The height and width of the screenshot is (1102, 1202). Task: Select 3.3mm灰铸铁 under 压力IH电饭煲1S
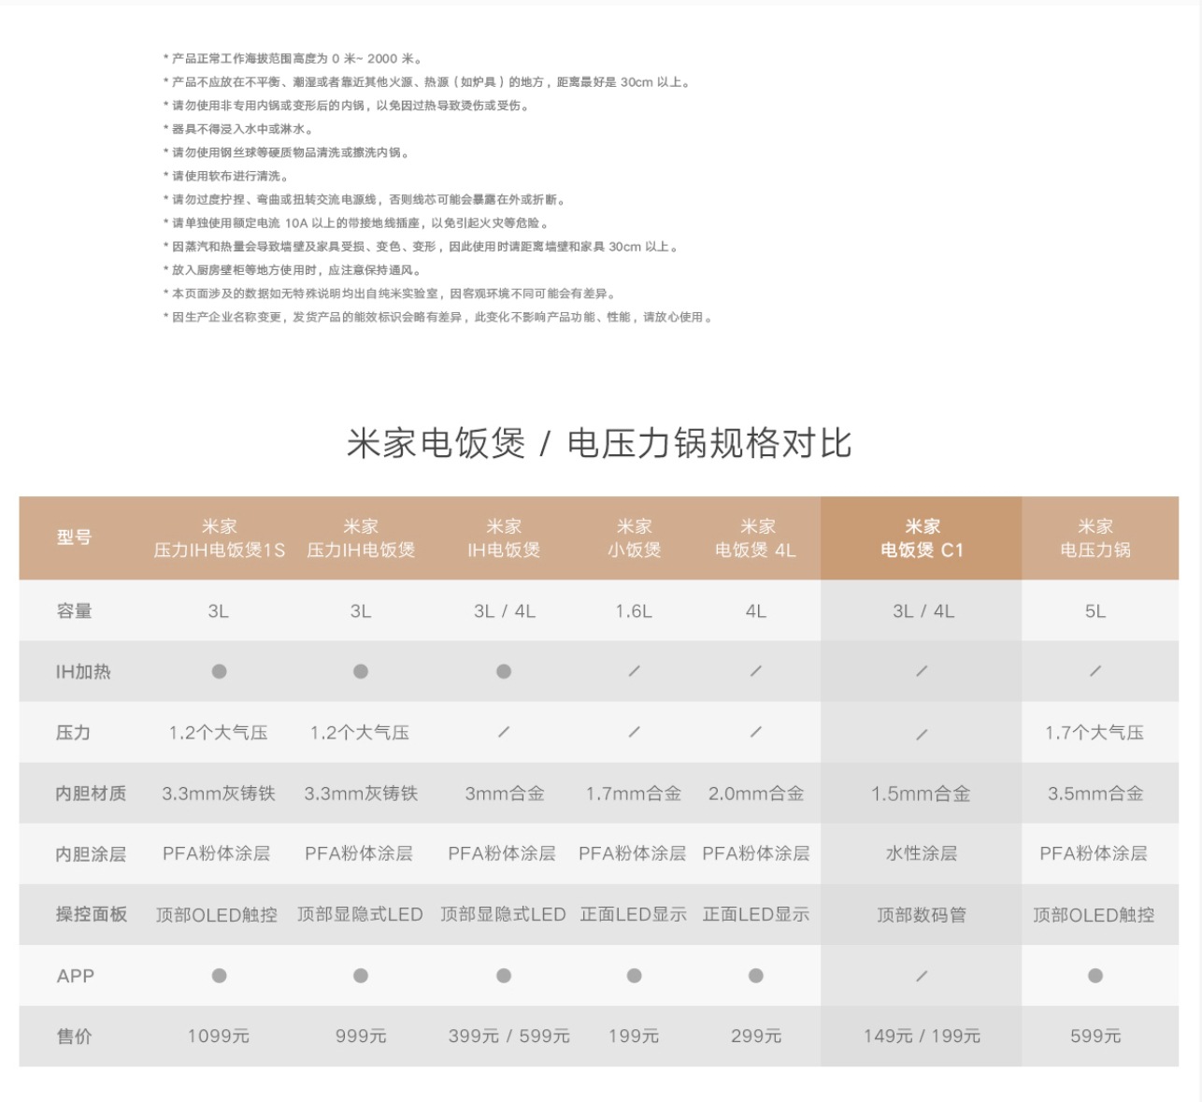click(219, 794)
